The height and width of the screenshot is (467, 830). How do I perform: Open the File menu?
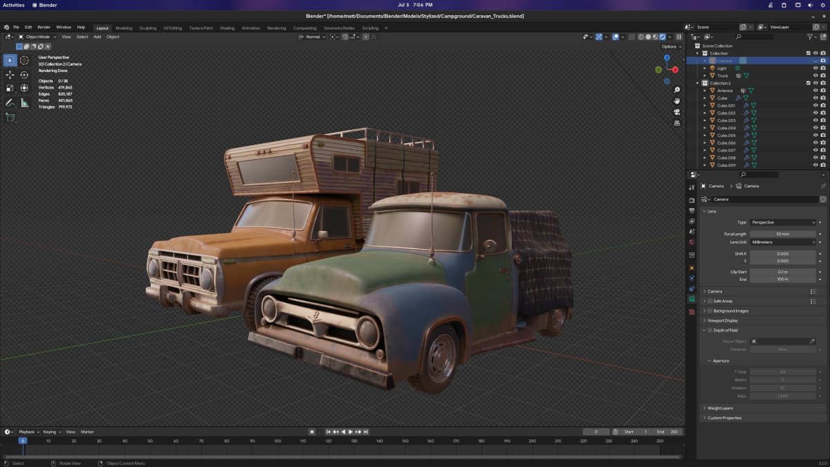16,27
